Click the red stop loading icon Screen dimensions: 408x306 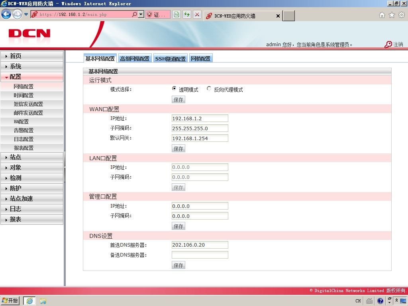tap(197, 14)
